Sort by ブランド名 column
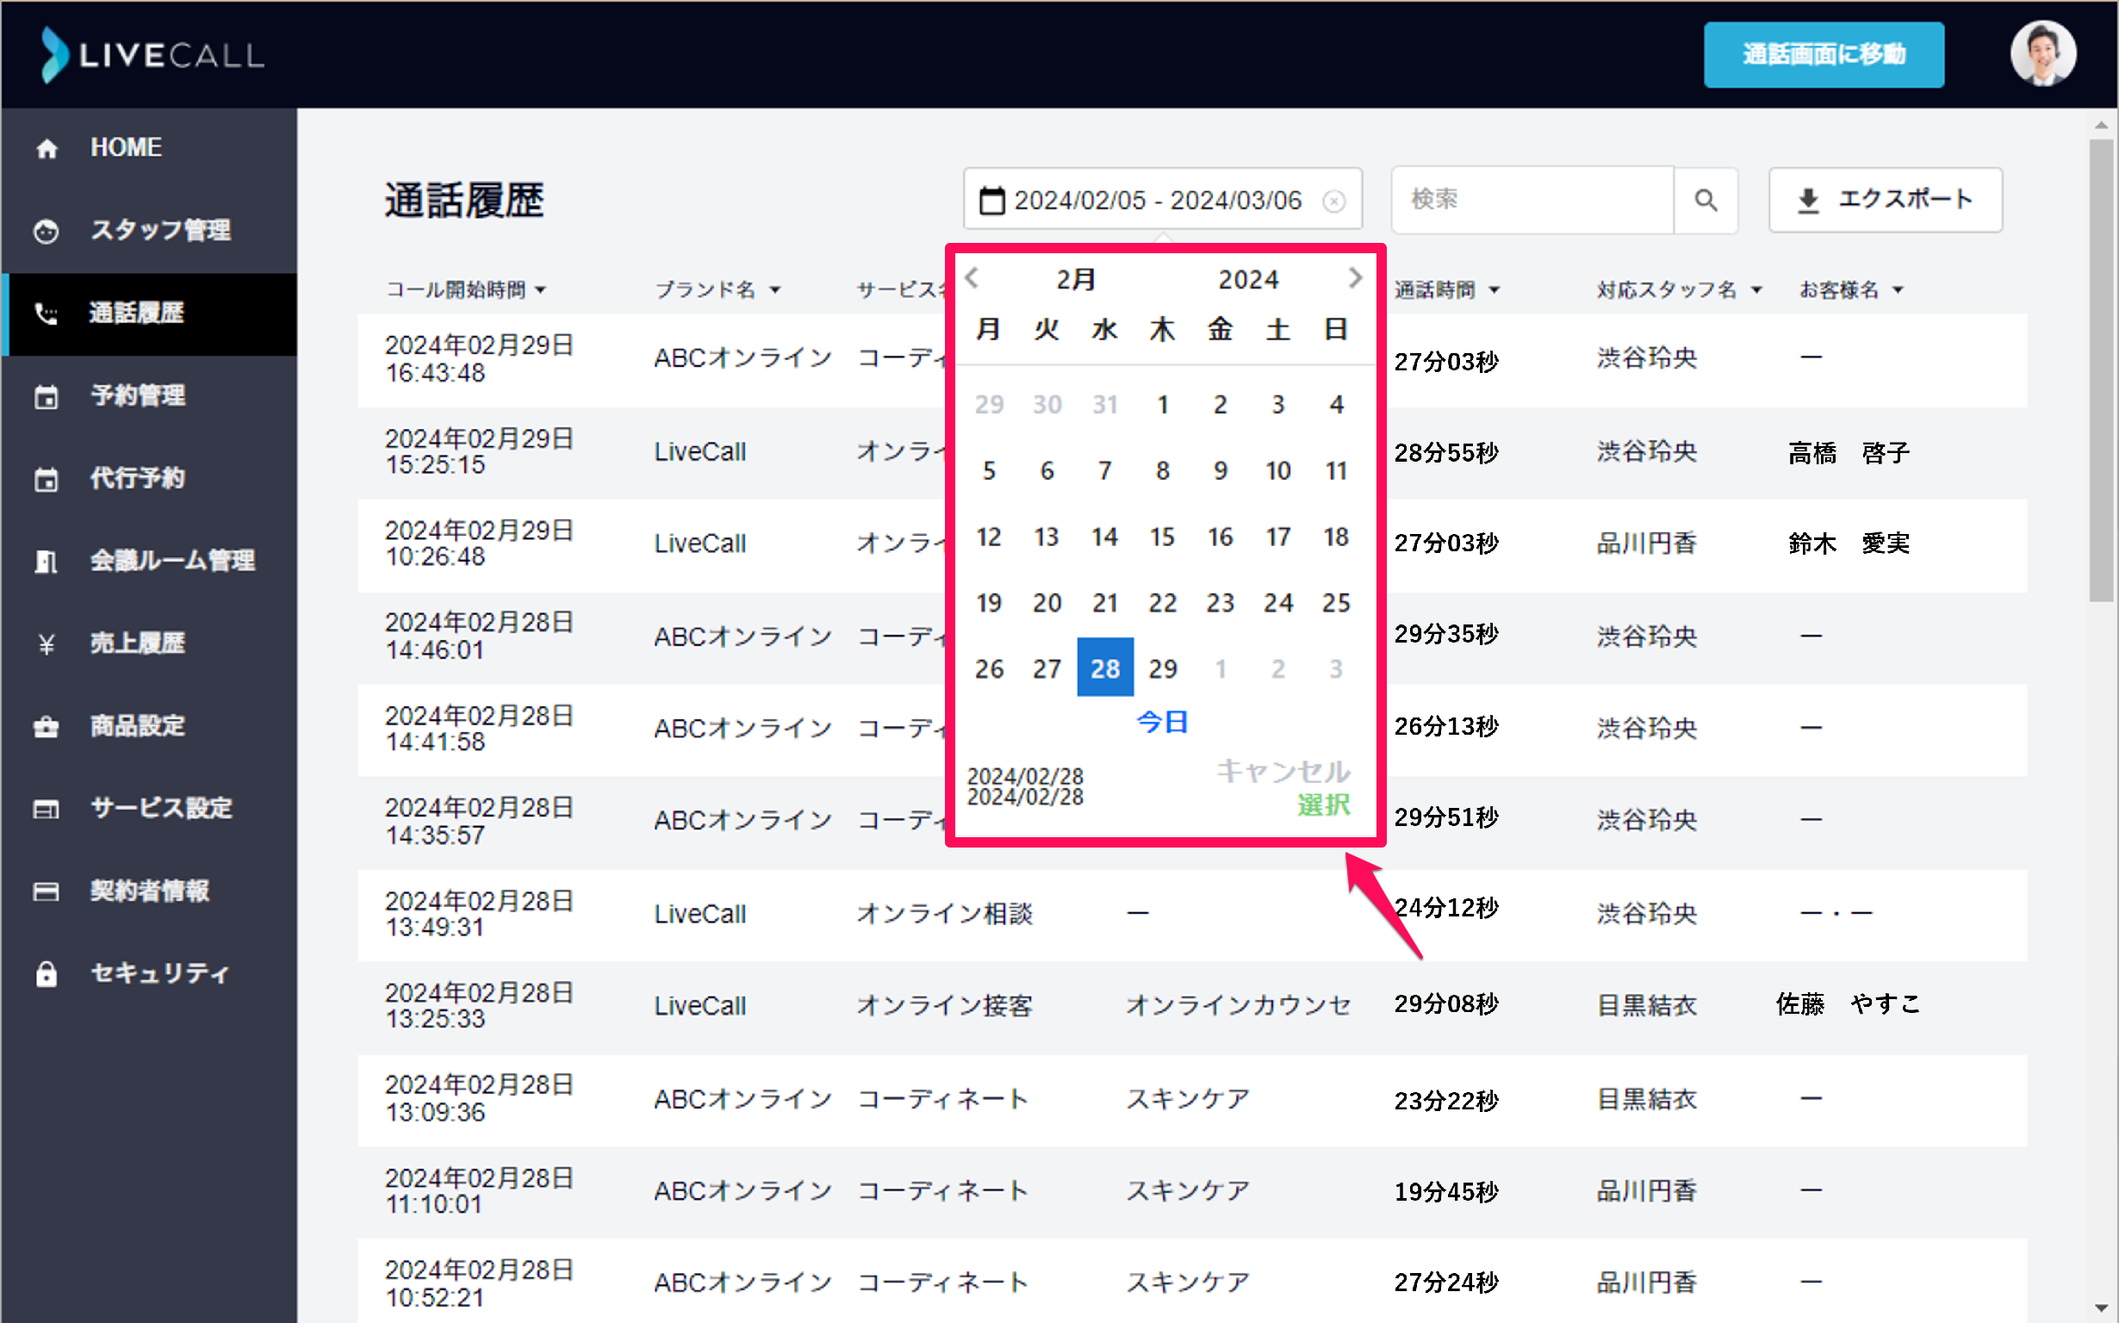Screen dimensions: 2119x1323 [718, 289]
